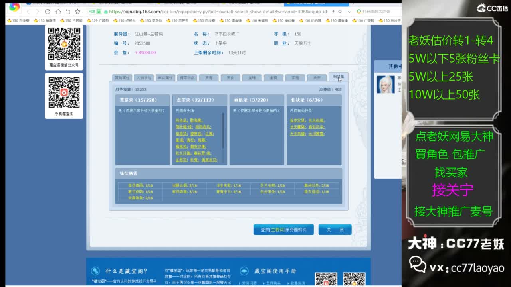Click the 登录[兰若词]服务器购买 button
The width and height of the screenshot is (511, 287).
point(283,230)
